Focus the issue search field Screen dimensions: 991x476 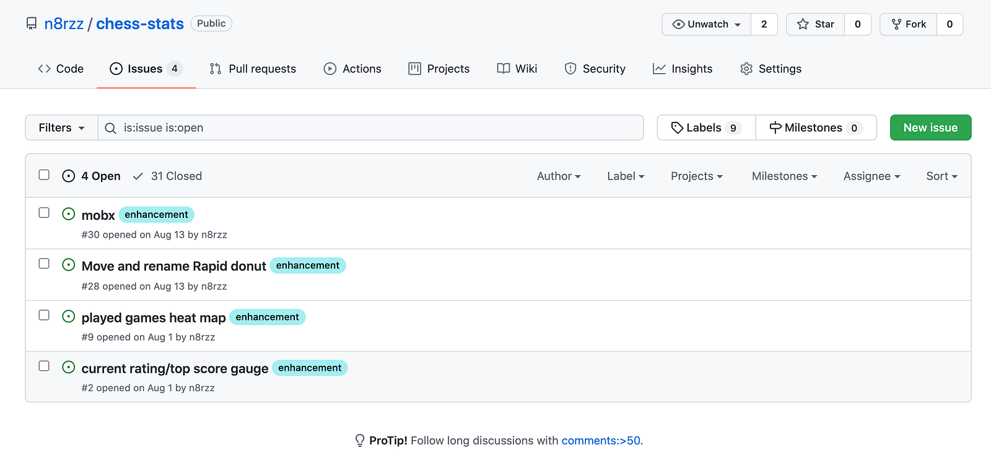click(x=372, y=128)
